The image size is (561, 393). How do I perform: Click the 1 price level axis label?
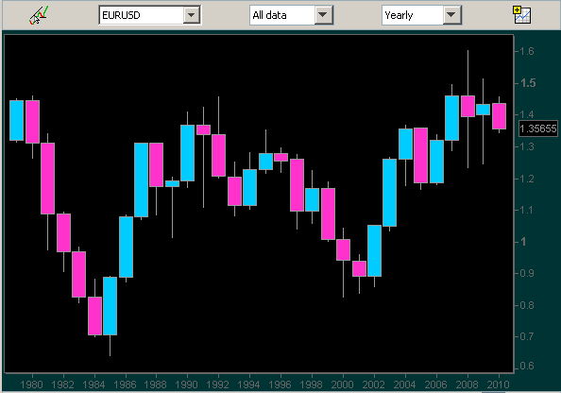click(523, 242)
